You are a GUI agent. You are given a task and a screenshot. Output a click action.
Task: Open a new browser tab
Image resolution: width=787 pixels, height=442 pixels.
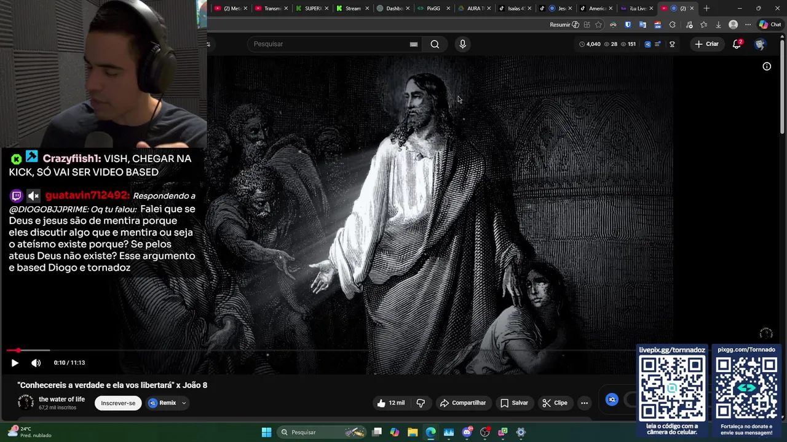[706, 9]
